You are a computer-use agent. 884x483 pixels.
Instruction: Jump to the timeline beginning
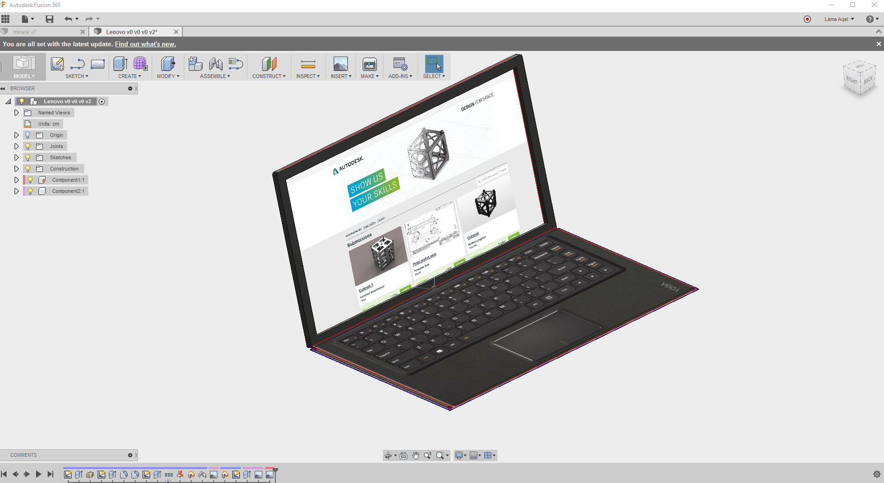click(x=4, y=474)
